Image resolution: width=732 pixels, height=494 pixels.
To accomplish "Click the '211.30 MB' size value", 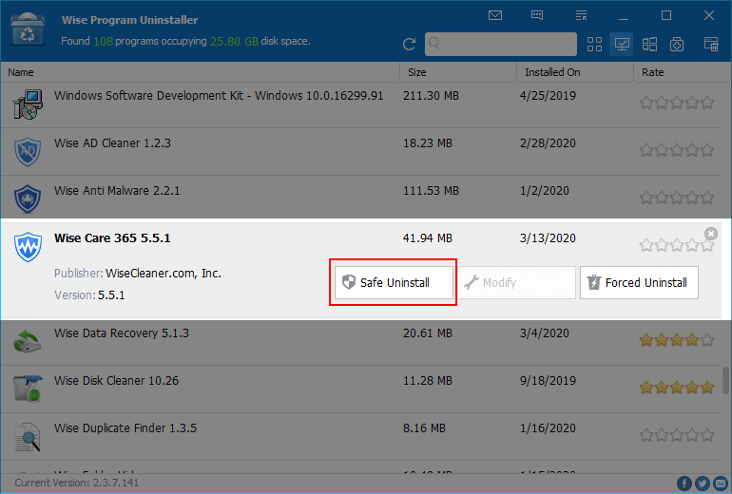I will pos(431,96).
